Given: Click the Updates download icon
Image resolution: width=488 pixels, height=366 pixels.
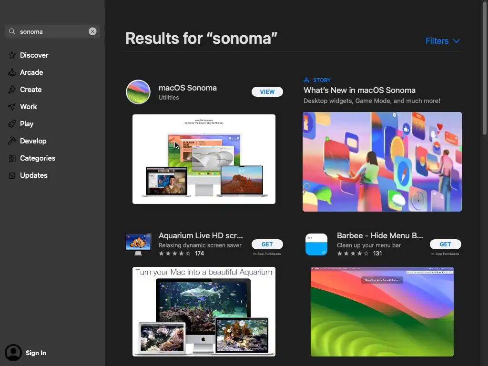Looking at the screenshot, I should point(12,175).
